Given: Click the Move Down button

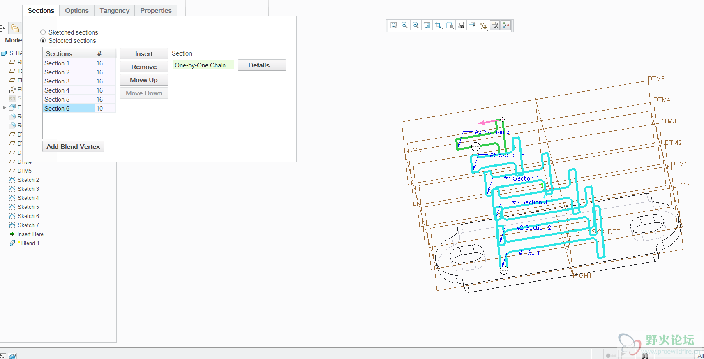Looking at the screenshot, I should tap(144, 93).
